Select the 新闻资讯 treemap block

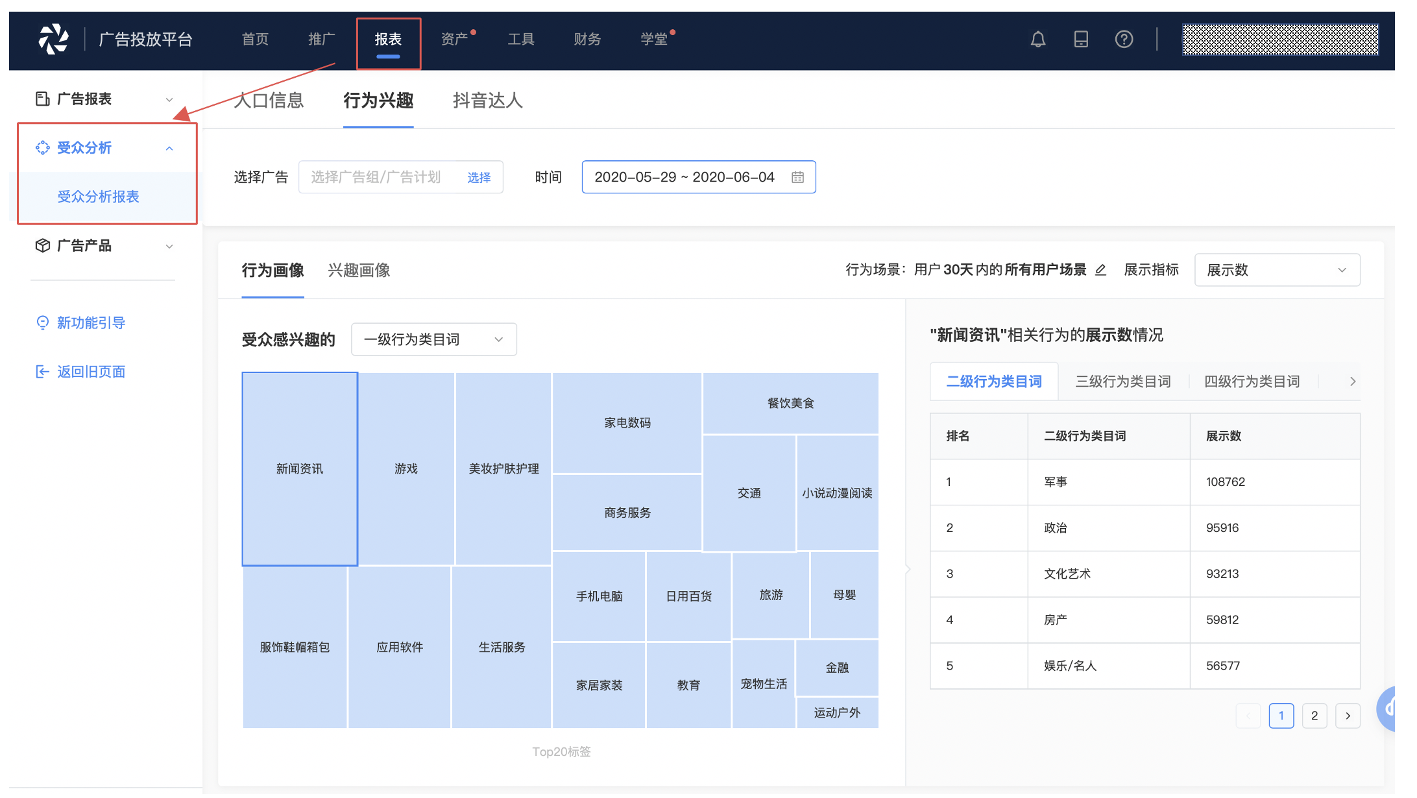pos(299,468)
